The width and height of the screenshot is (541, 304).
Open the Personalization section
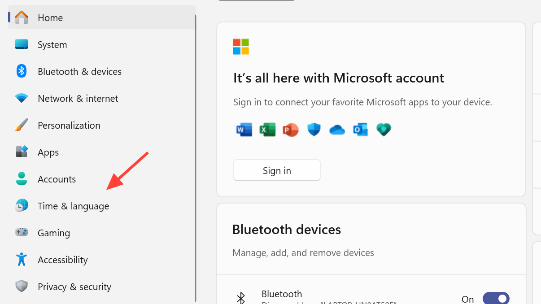102,125
